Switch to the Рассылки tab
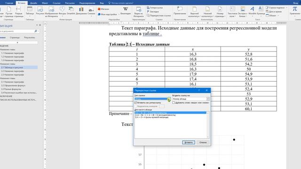Viewport: 301px width, 169px height. pos(70,3)
